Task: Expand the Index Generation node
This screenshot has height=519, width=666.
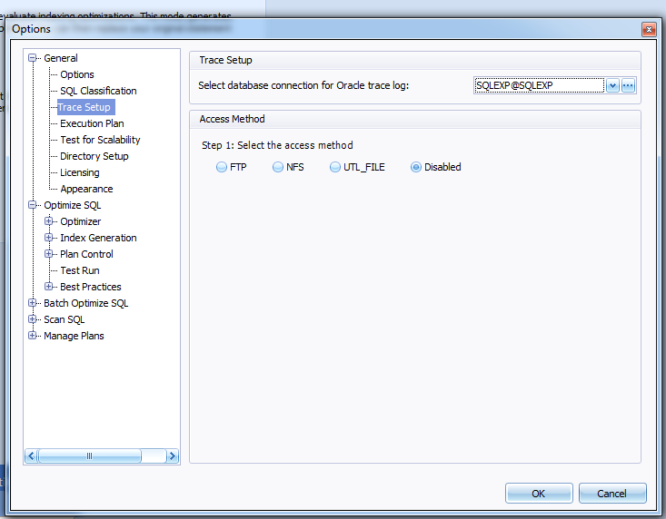Action: point(50,238)
